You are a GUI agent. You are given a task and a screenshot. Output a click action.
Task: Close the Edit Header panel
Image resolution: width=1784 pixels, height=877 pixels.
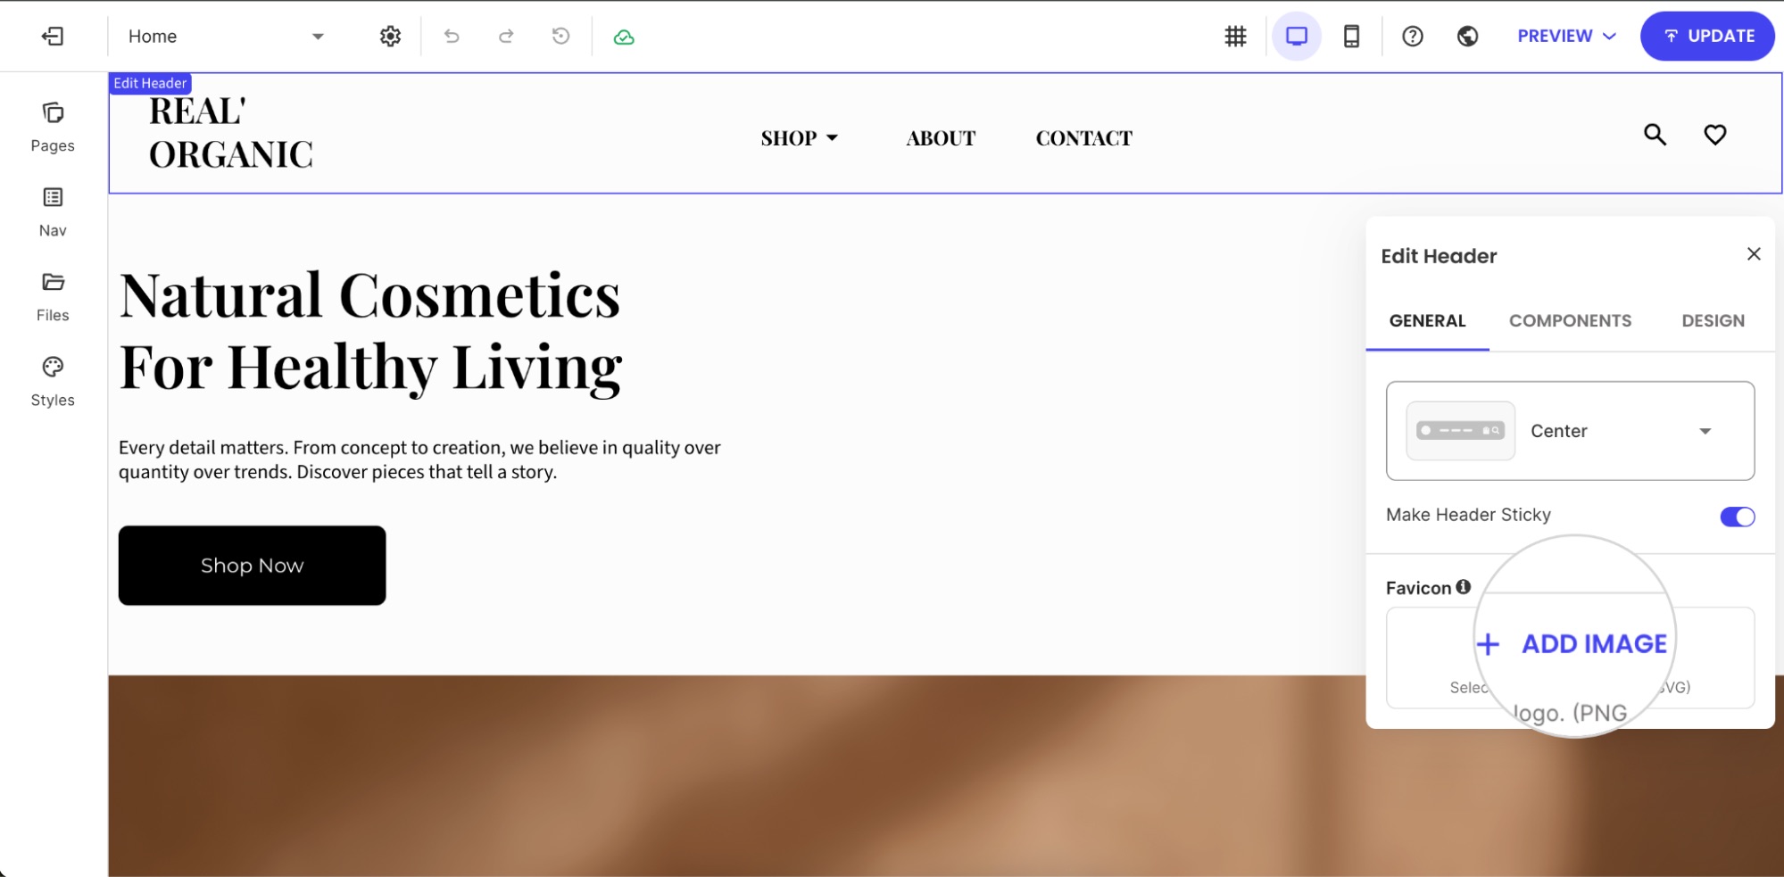pos(1753,254)
